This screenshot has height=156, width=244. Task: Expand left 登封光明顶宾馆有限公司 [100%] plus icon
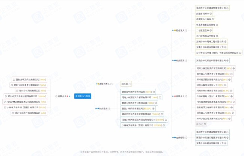(14, 79)
